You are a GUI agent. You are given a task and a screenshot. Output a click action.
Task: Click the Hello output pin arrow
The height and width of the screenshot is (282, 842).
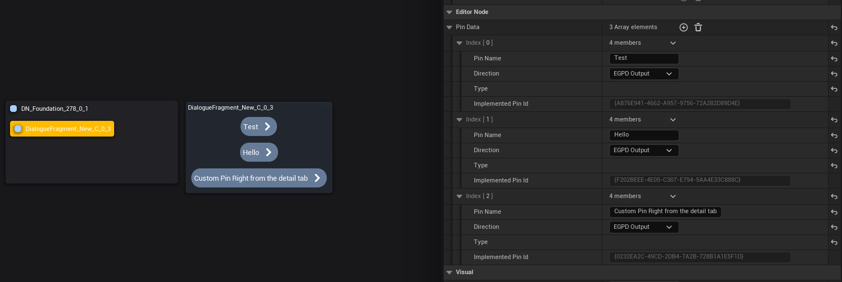[269, 152]
